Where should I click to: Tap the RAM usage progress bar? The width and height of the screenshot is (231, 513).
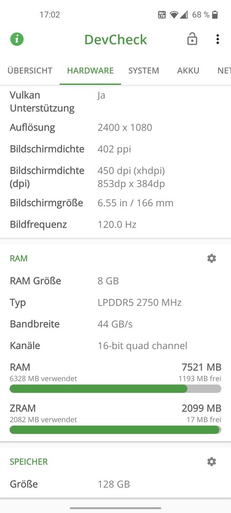tap(115, 389)
